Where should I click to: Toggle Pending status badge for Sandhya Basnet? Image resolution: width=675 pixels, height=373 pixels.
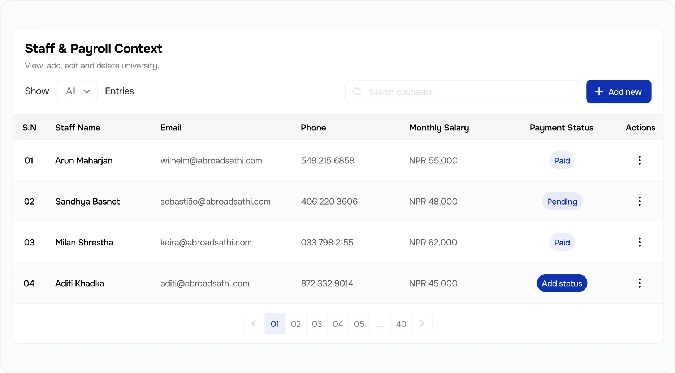pyautogui.click(x=562, y=201)
